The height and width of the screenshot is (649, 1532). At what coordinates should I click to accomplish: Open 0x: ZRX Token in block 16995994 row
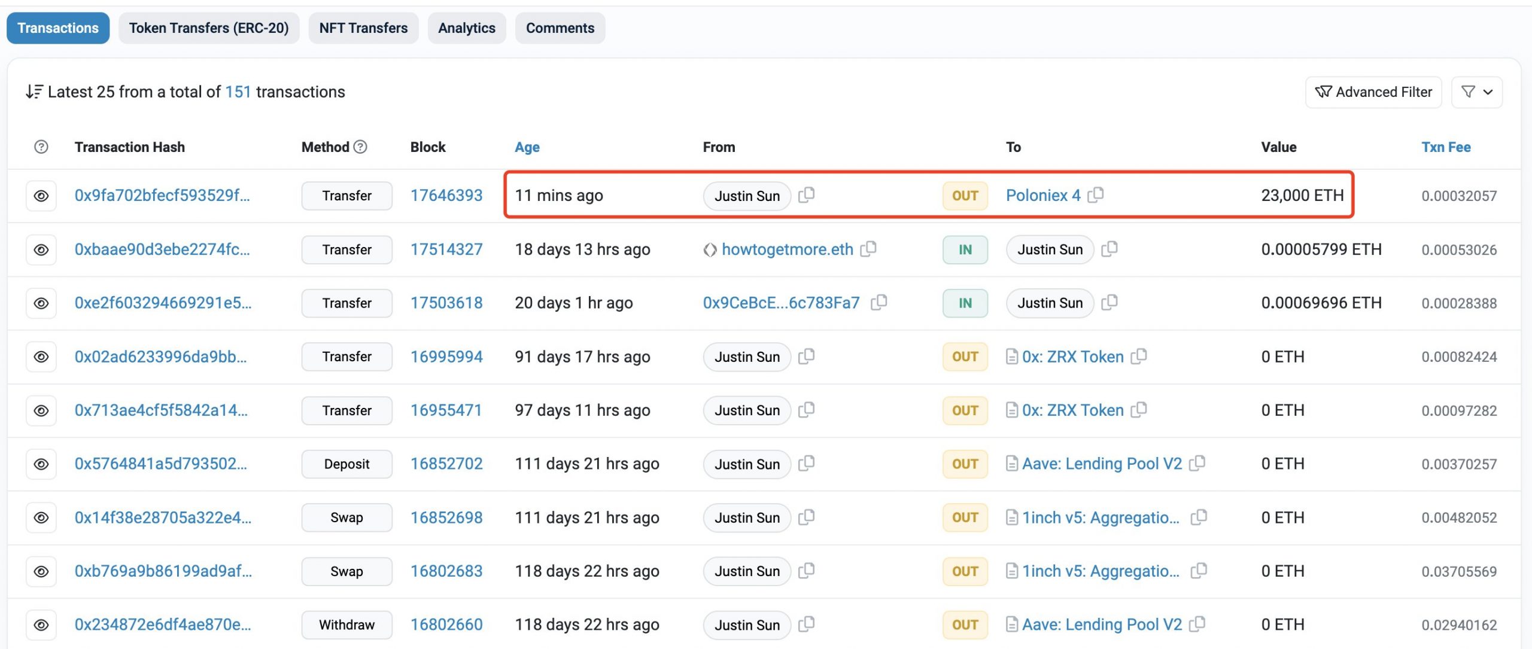point(1072,357)
